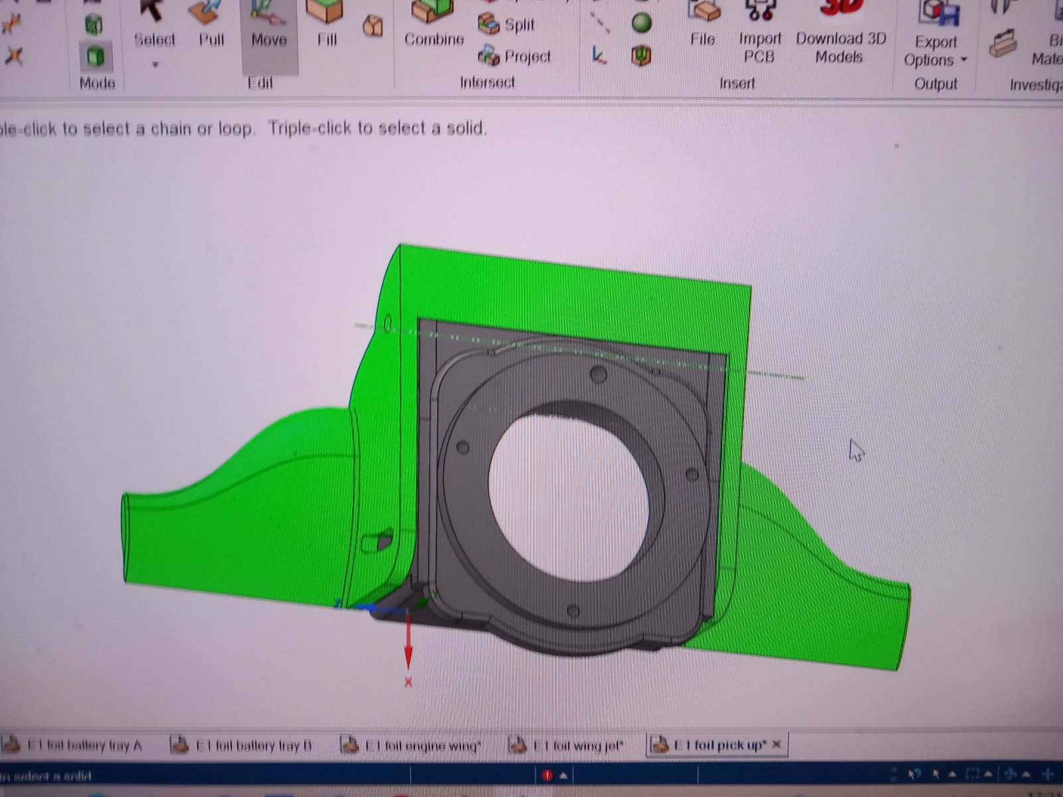Click the highlighted green cube mode icon
This screenshot has height=797, width=1063.
tap(96, 57)
